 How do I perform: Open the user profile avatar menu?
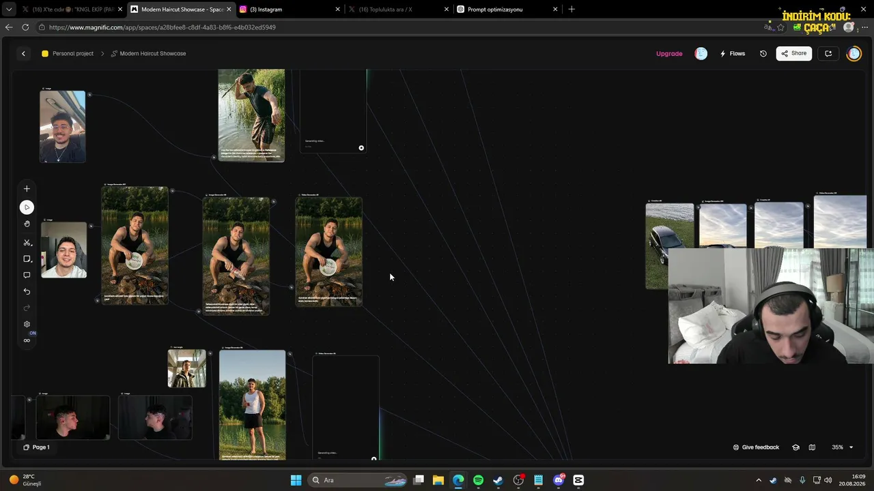[854, 54]
